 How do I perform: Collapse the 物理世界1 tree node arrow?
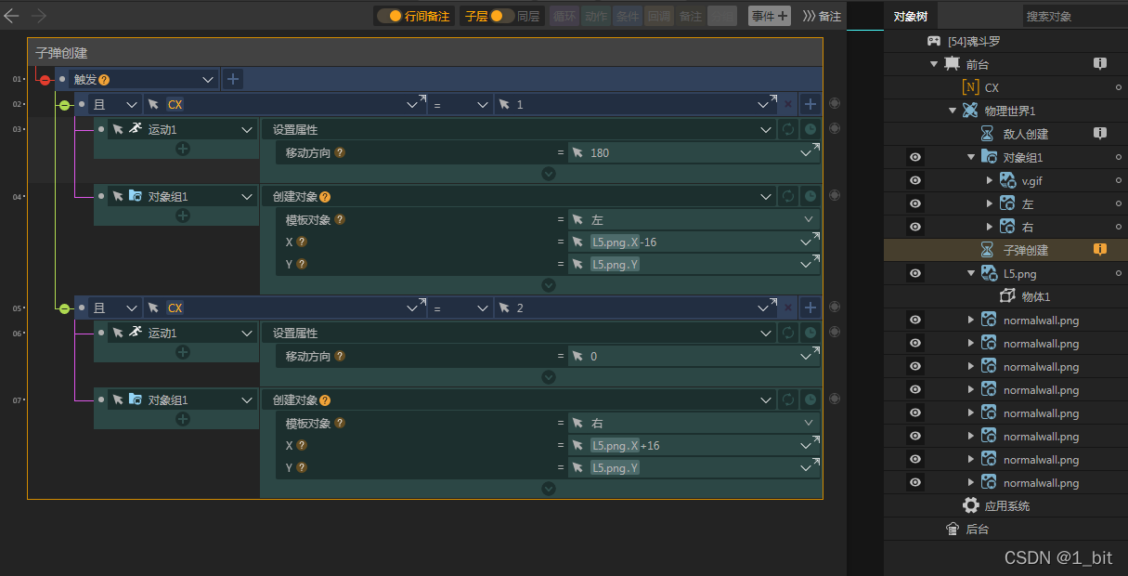tap(953, 111)
